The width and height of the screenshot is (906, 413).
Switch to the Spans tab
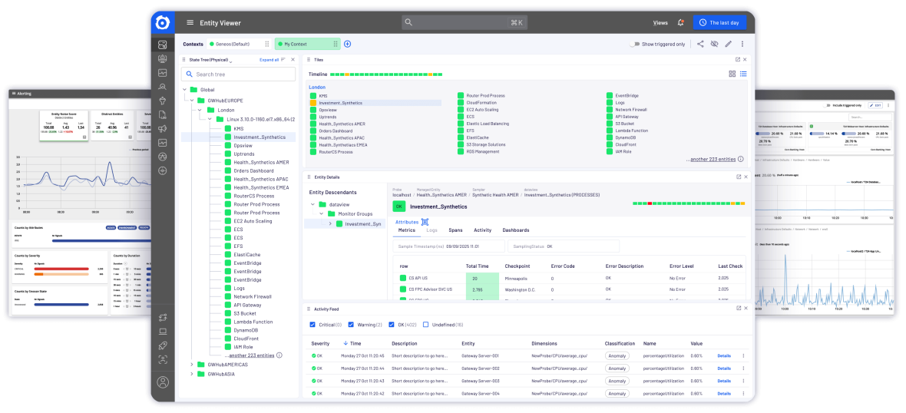point(455,230)
